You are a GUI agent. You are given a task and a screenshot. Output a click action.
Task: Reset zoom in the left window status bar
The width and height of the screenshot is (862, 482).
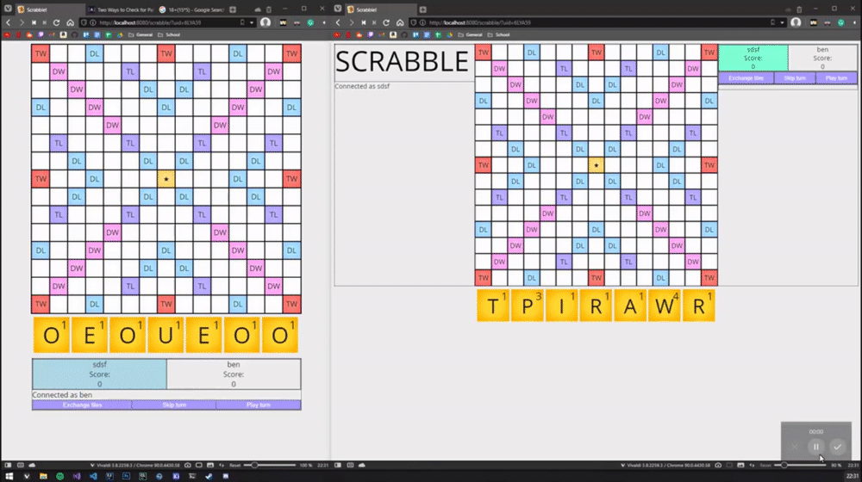[234, 465]
